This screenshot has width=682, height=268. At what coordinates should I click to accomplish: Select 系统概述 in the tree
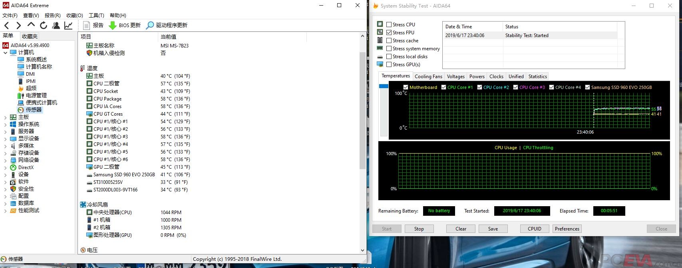click(36, 59)
